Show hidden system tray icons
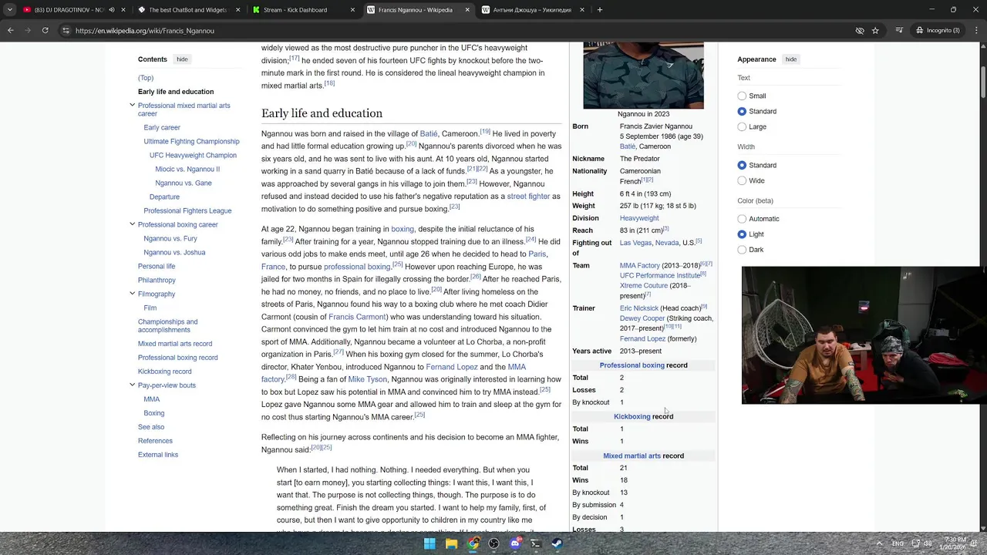987x555 pixels. point(879,543)
